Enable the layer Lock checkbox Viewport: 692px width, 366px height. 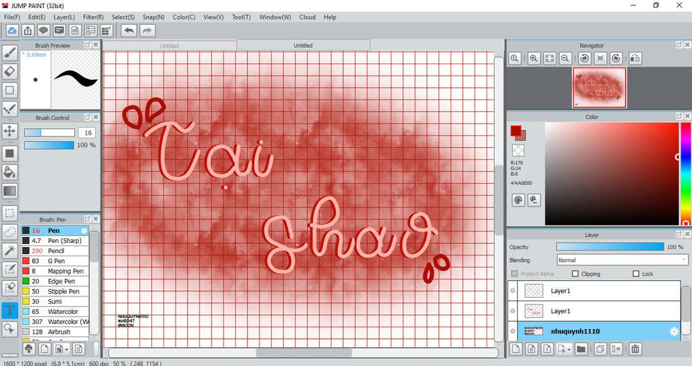636,274
